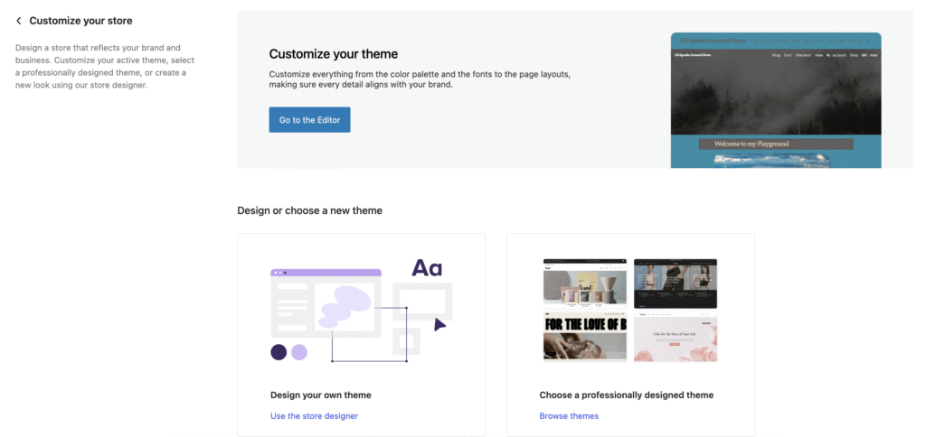Click the active theme preview image
The height and width of the screenshot is (437, 926).
775,99
